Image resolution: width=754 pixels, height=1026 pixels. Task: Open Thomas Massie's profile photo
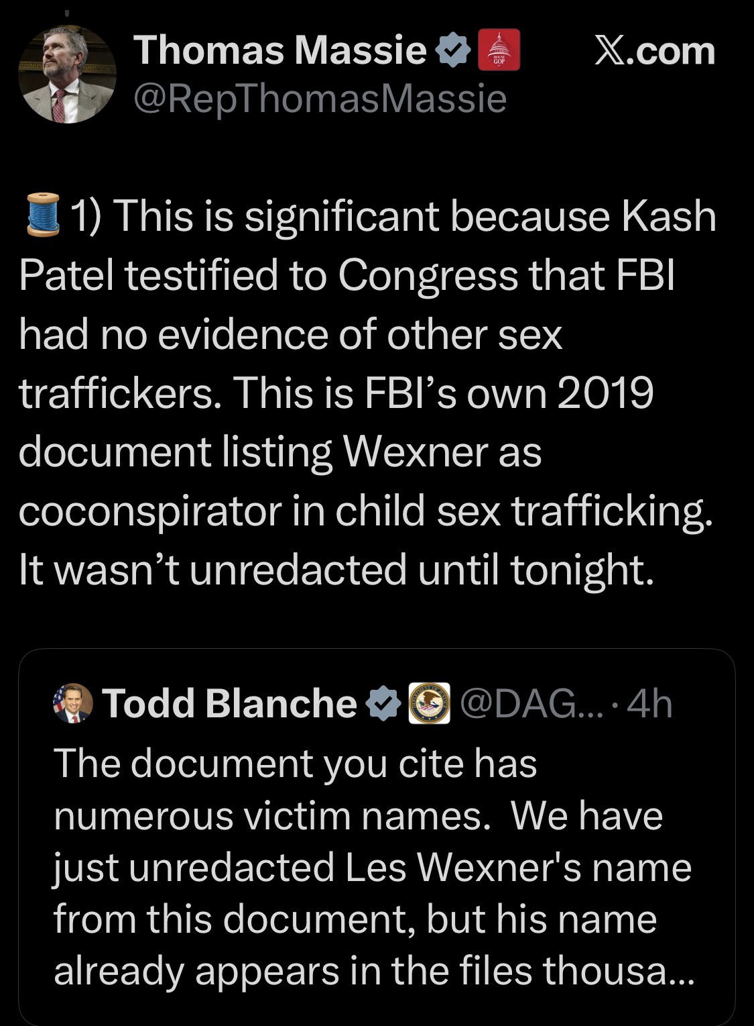[x=67, y=74]
